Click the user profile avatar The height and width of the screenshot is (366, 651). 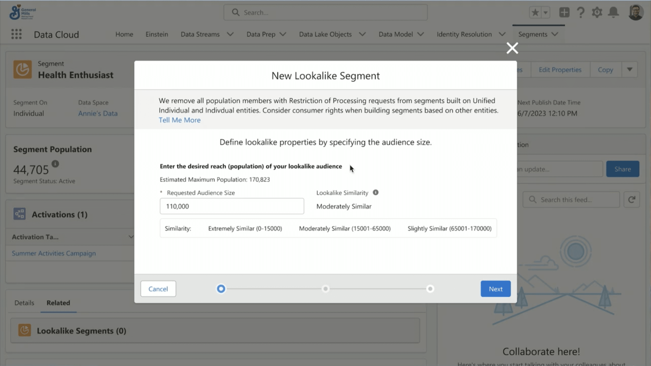click(636, 12)
